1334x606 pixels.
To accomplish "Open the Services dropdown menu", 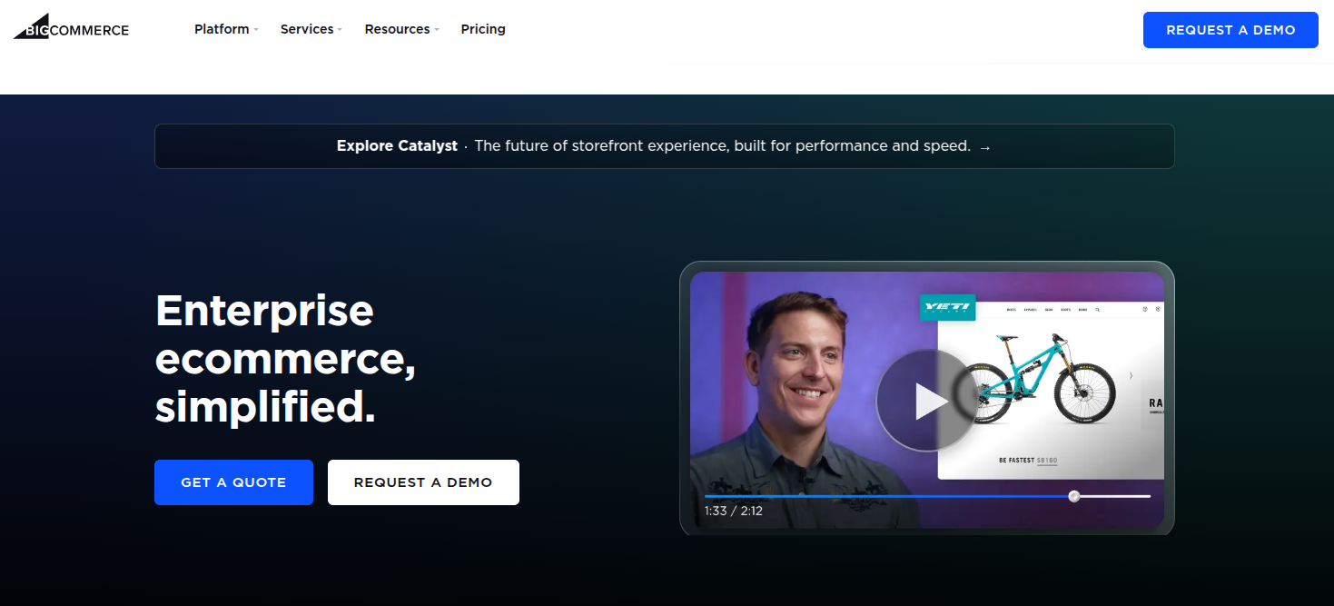I will point(311,29).
